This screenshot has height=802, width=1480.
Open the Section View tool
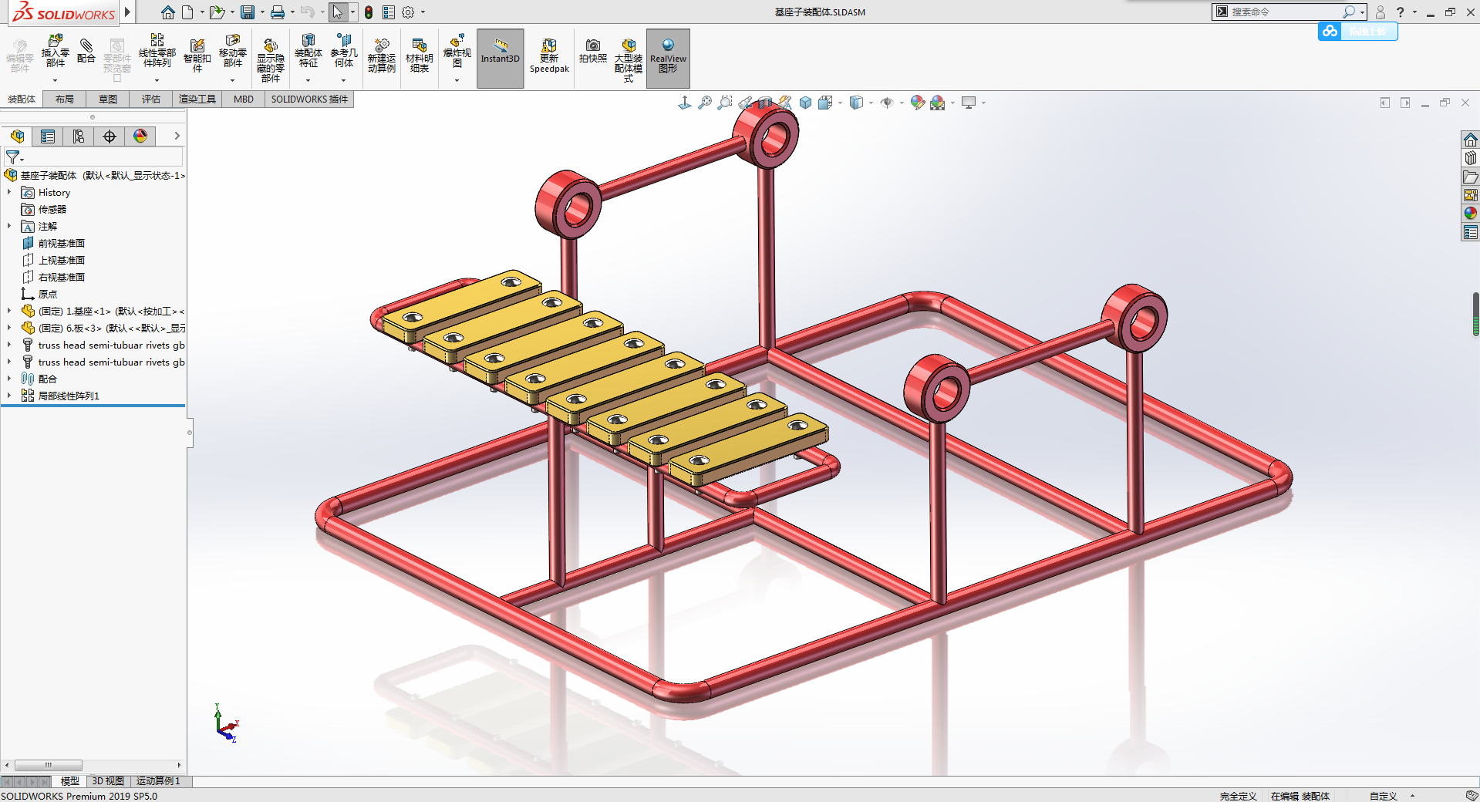tap(765, 103)
